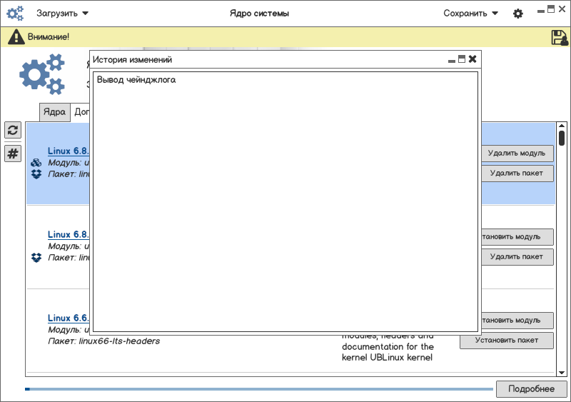Viewport: 571px width, 402px height.
Task: Click the progress bar at the bottom
Action: point(259,389)
